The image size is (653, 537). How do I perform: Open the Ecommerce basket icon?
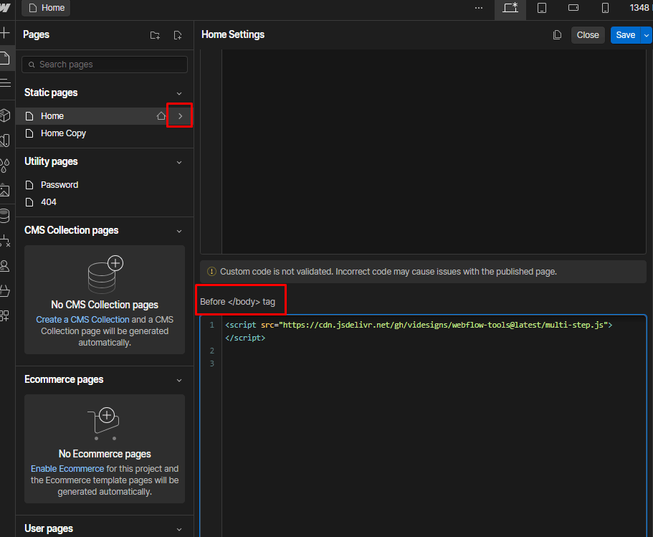point(4,290)
